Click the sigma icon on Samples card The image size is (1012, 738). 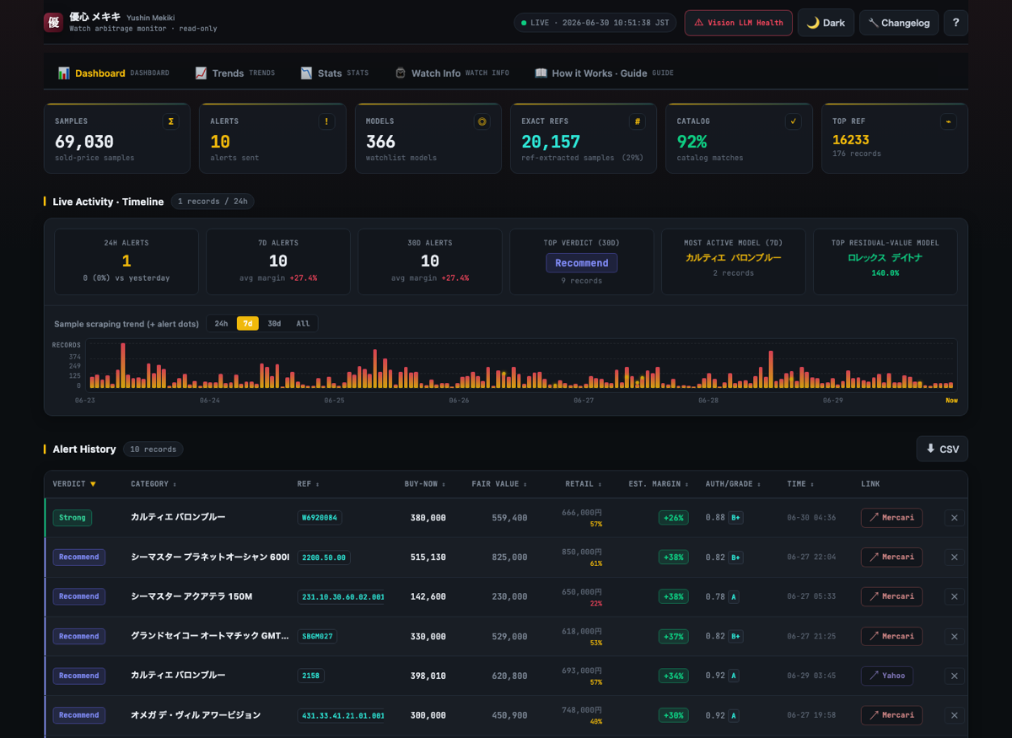[x=171, y=121]
